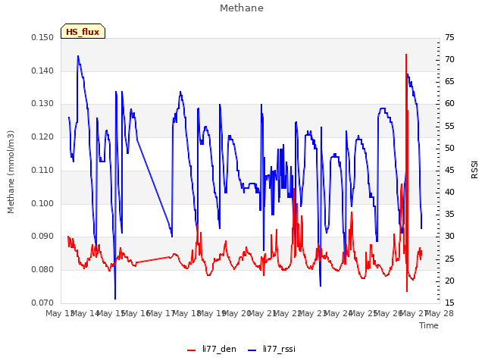The width and height of the screenshot is (485, 364).
Task: Click the 0.100 left axis value
Action: pyautogui.click(x=42, y=203)
